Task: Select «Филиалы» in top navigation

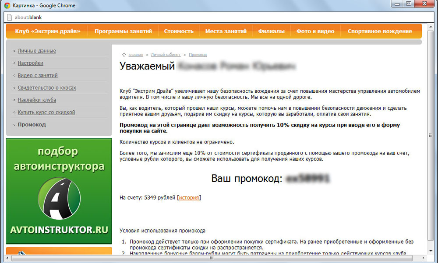Action: (x=272, y=31)
